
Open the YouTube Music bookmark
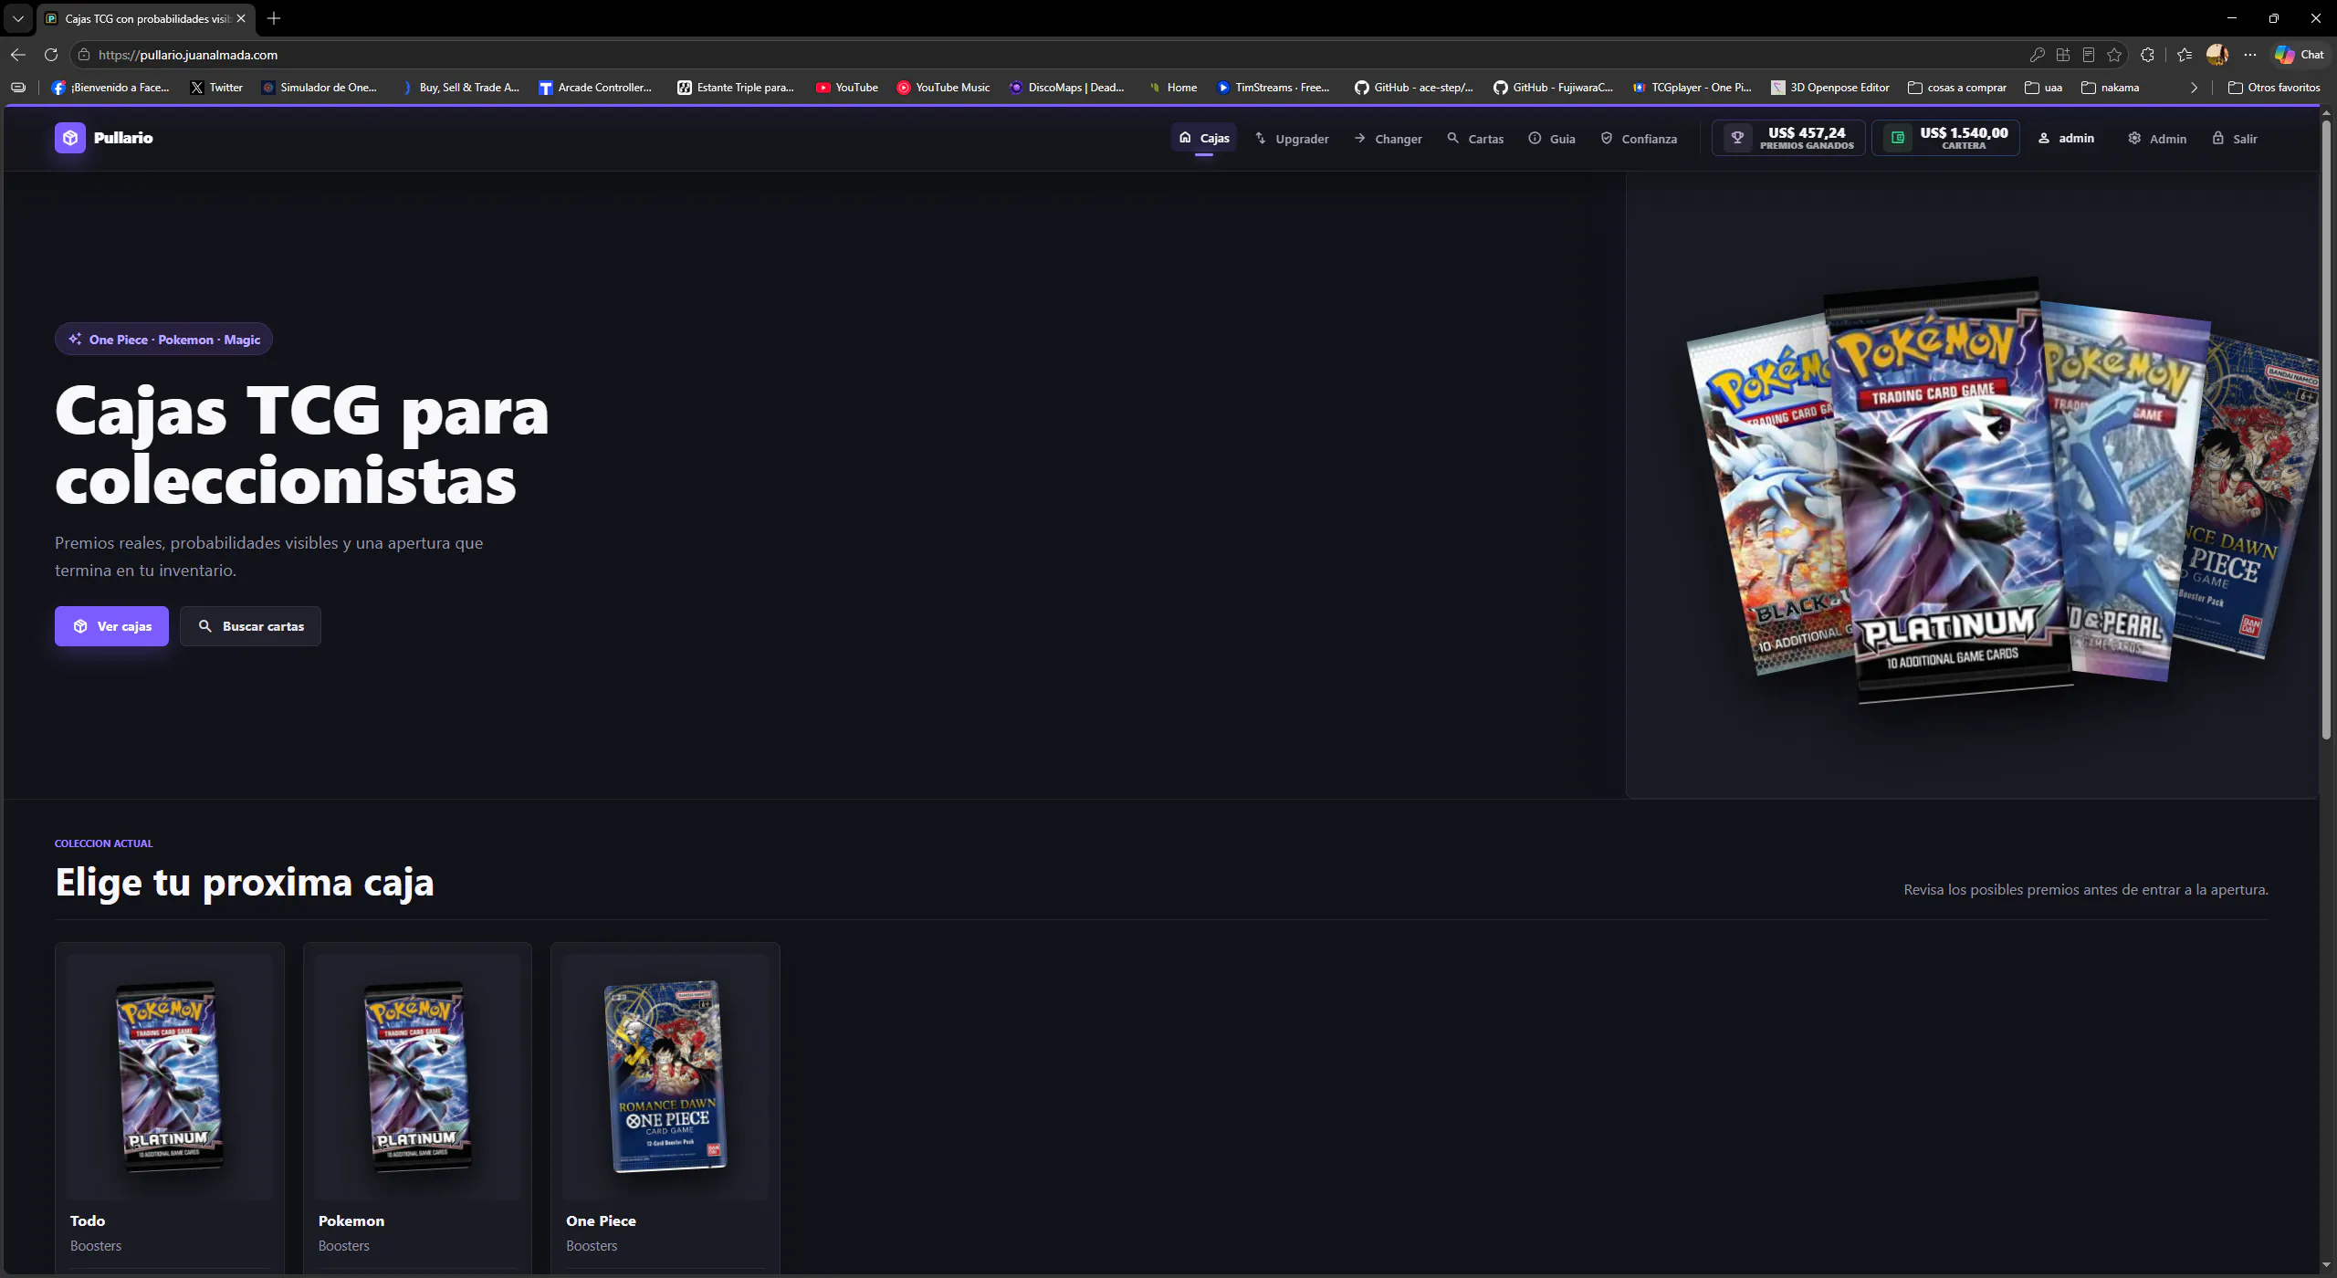coord(944,88)
